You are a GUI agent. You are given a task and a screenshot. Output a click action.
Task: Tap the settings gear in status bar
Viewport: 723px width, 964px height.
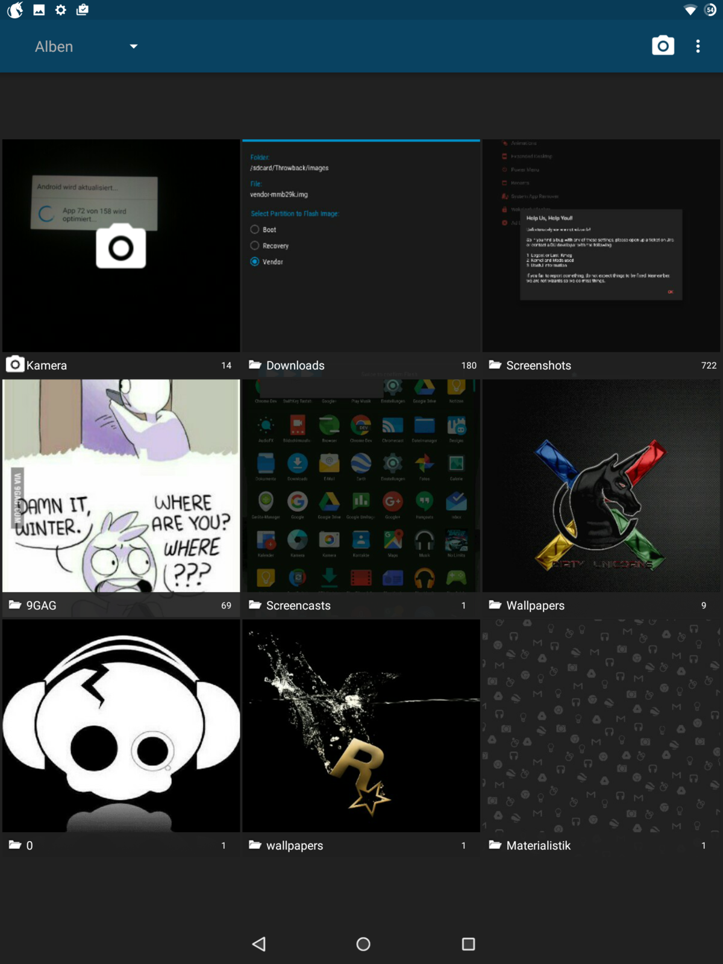pyautogui.click(x=61, y=10)
